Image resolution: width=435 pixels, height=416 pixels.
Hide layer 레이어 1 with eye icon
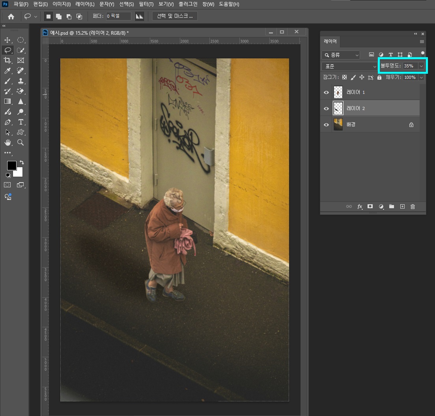point(326,92)
